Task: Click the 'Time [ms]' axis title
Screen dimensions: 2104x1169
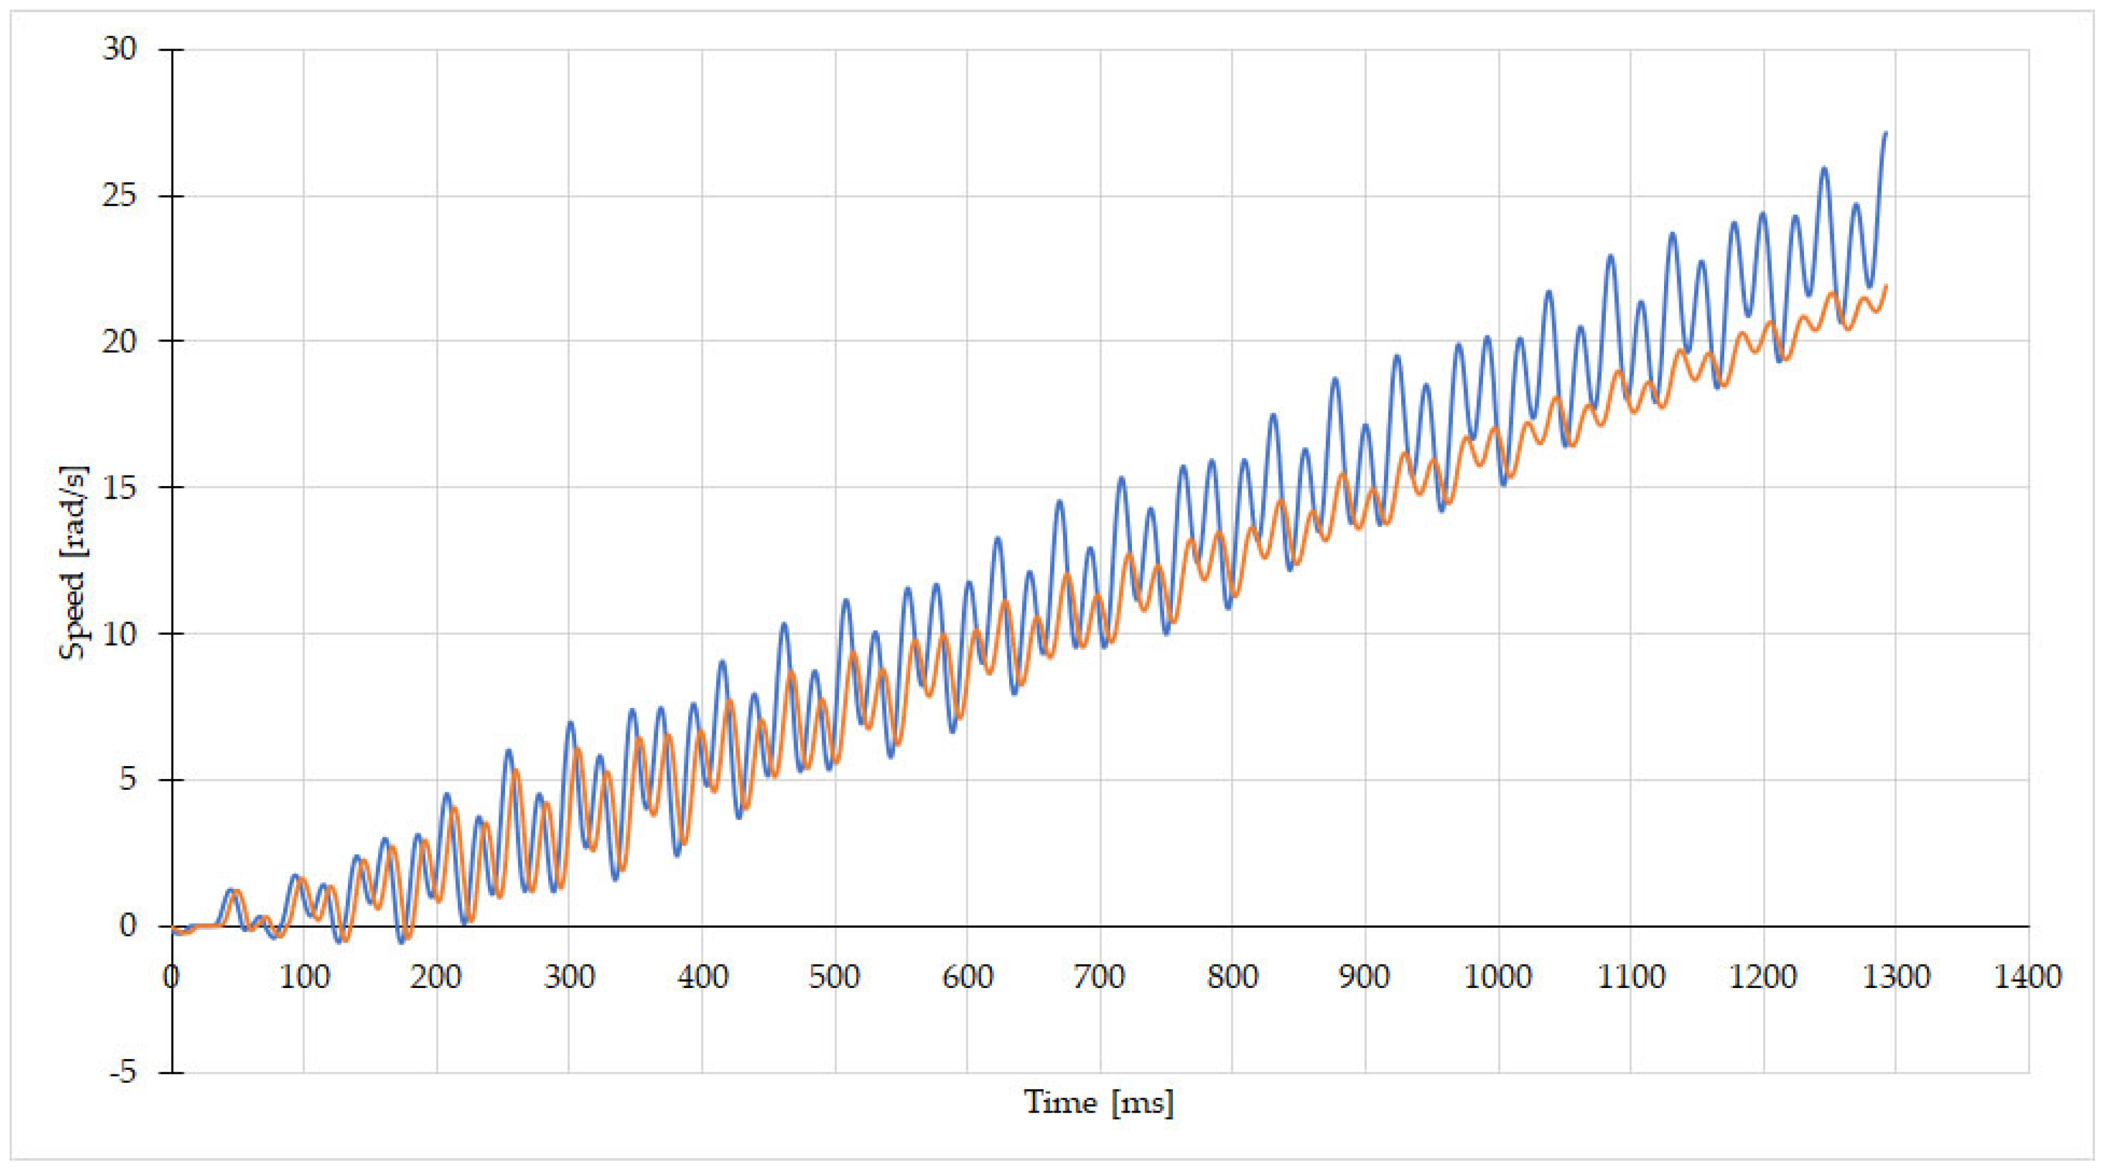Action: (x=1099, y=1103)
